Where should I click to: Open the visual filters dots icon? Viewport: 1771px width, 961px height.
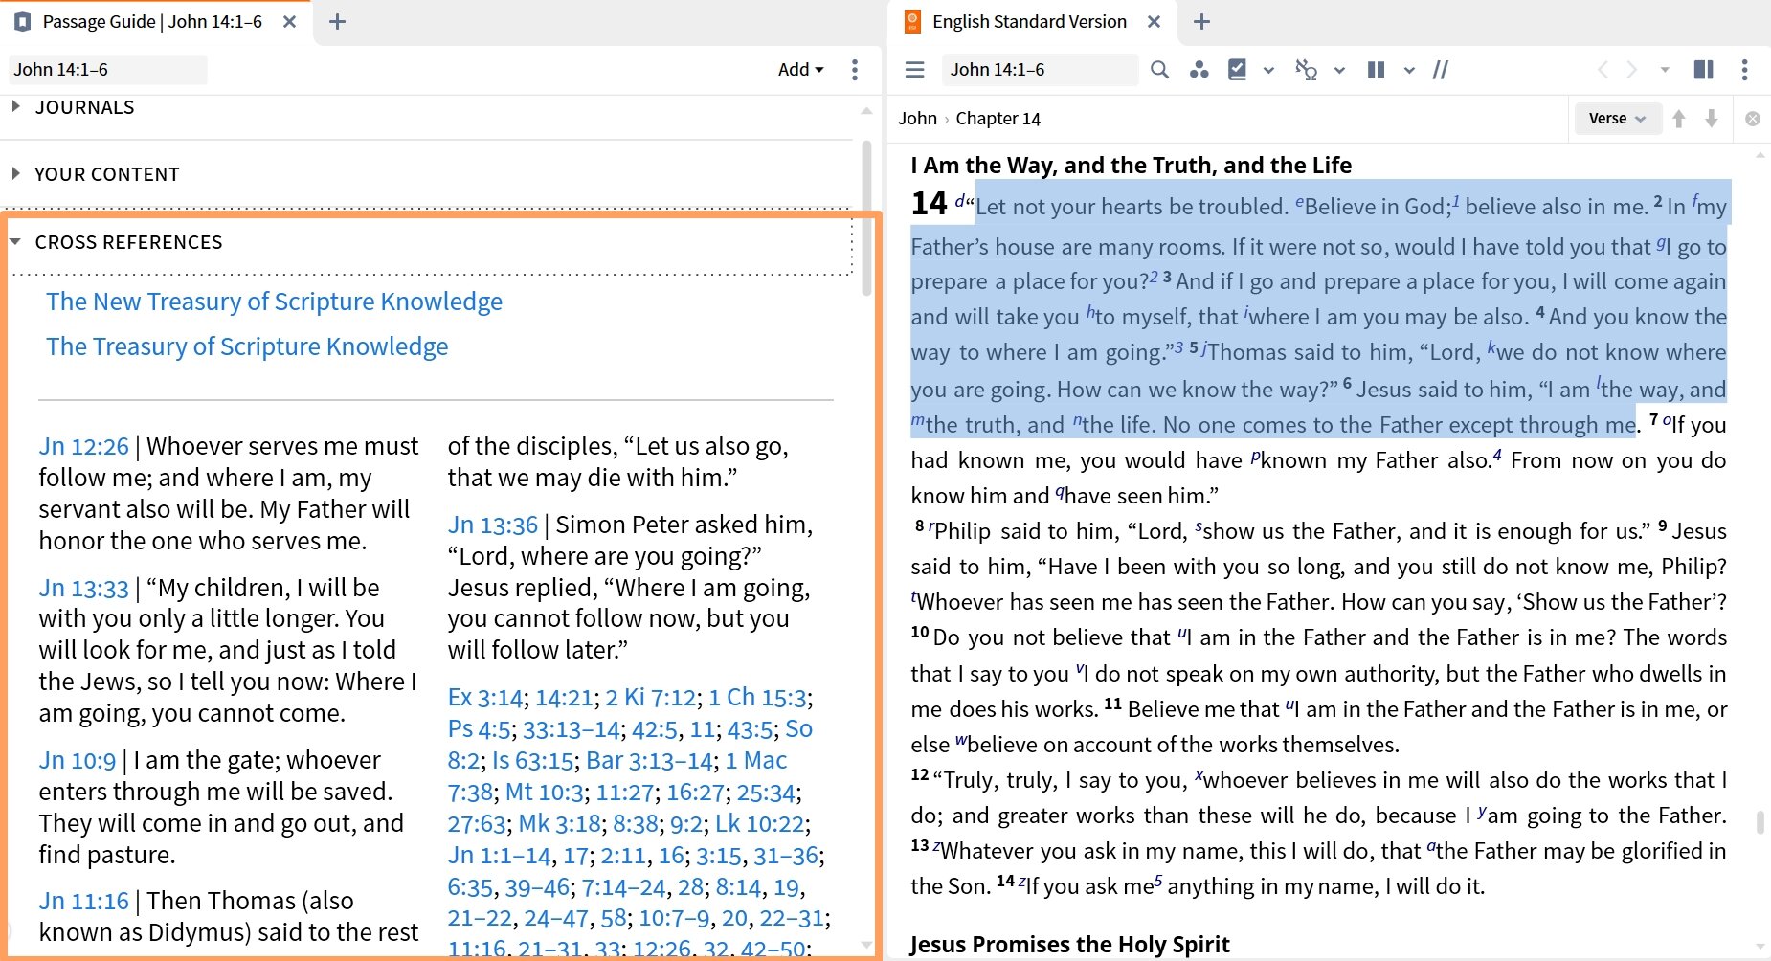tap(1199, 70)
